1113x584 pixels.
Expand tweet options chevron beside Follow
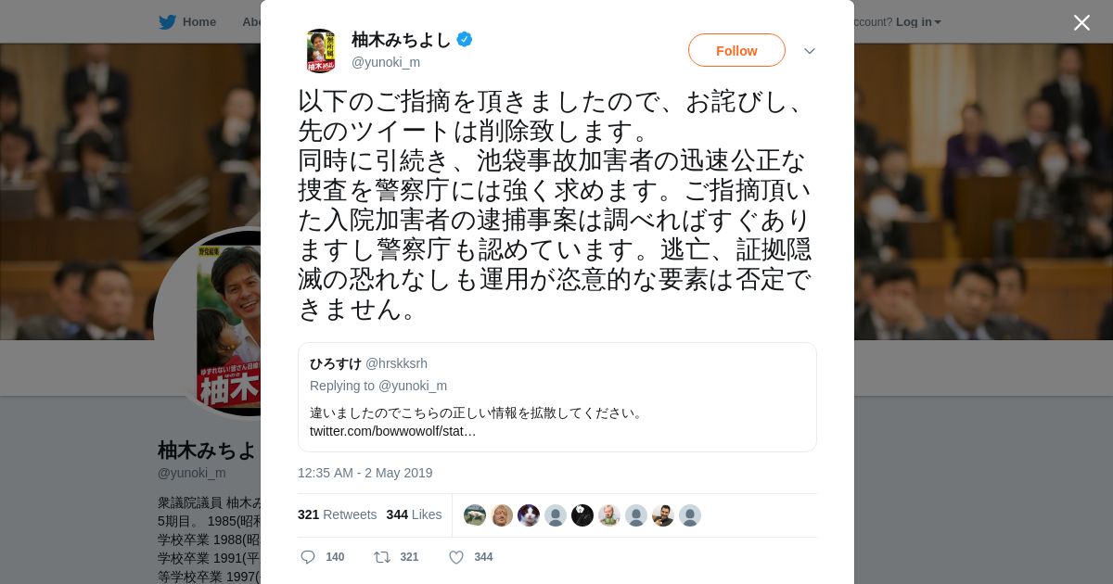pyautogui.click(x=810, y=51)
